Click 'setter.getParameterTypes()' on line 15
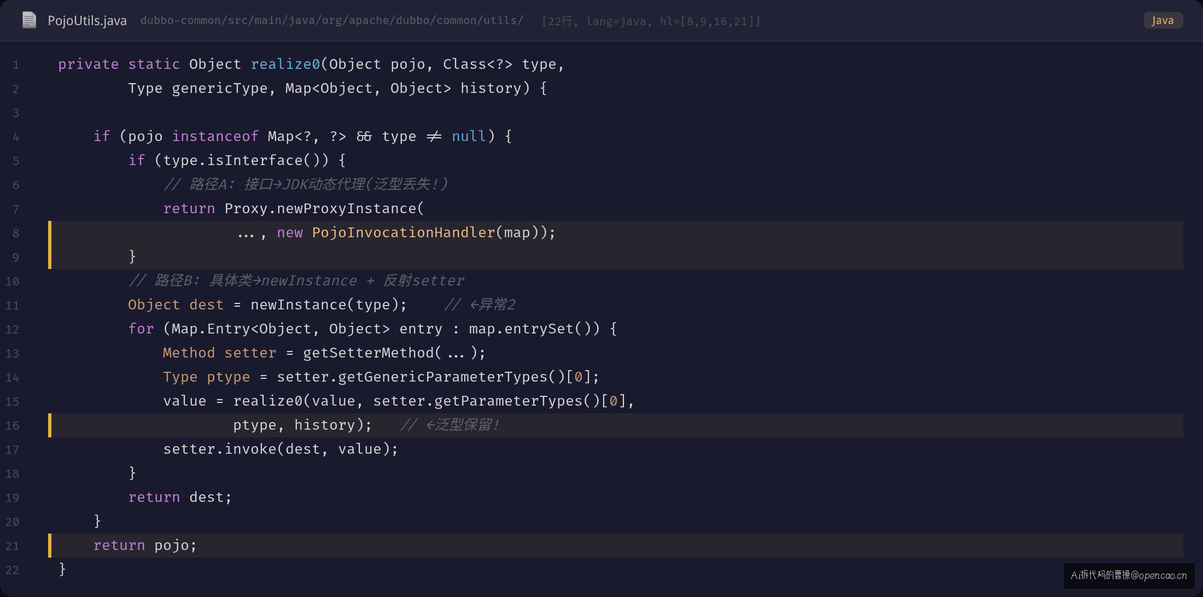 [x=487, y=401]
